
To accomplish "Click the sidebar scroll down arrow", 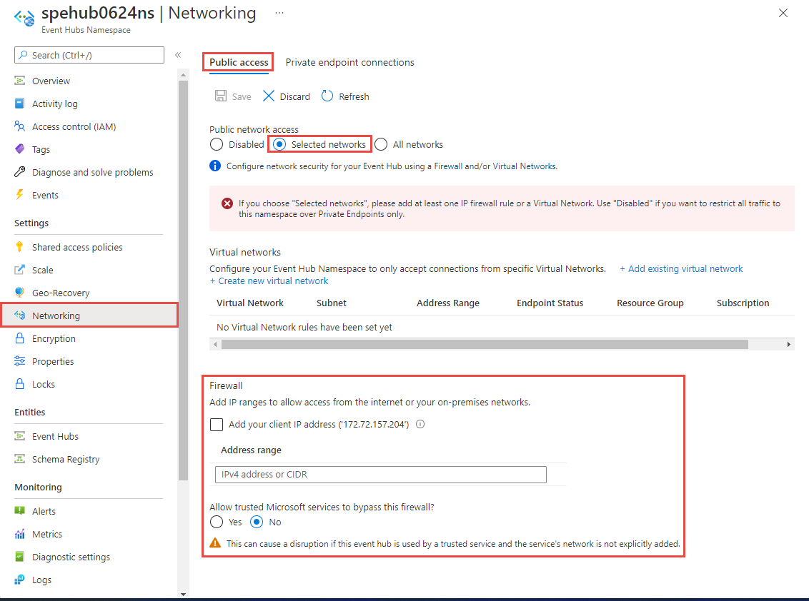I will [x=183, y=594].
